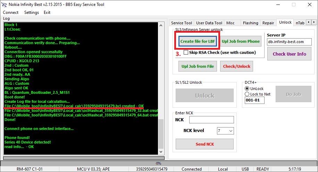Click the Do Job button
Viewport: 318px width, 172px height.
pos(293,94)
